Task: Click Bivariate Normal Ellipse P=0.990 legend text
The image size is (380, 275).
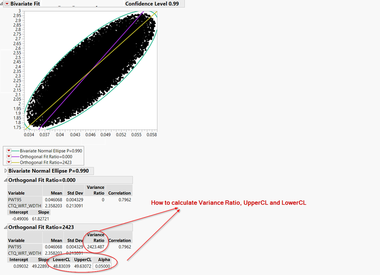Action: 51,151
